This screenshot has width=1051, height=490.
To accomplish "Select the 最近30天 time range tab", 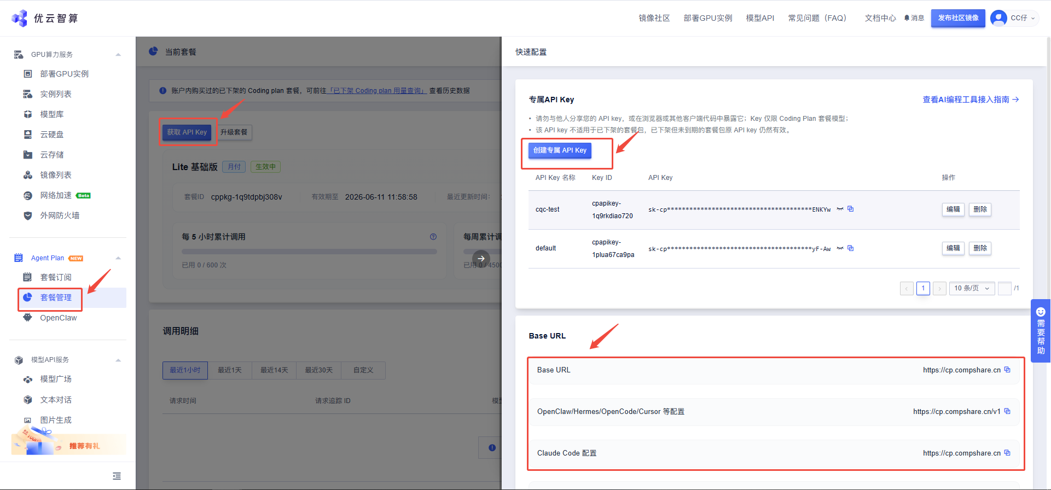I will [x=319, y=370].
